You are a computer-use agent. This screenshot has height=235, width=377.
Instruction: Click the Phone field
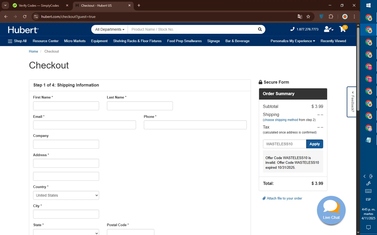[x=195, y=125]
